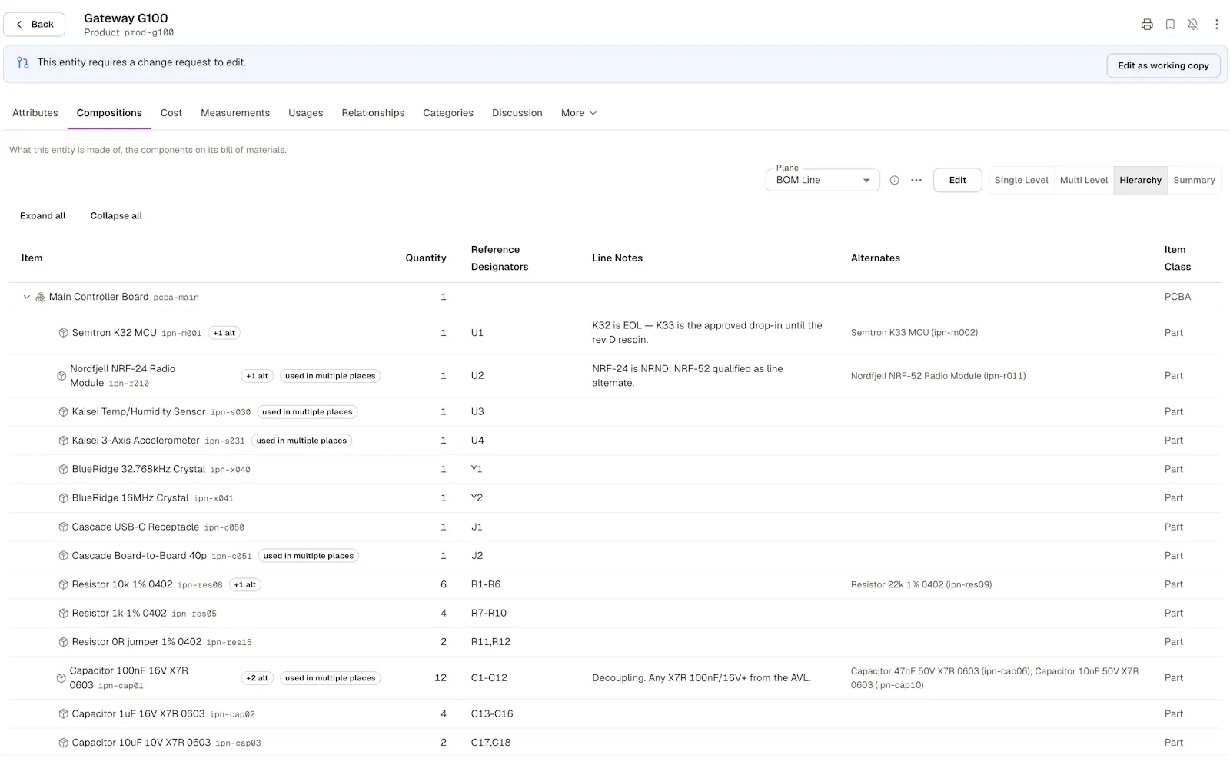This screenshot has width=1230, height=765.
Task: Collapse the Main Controller Board row
Action: [x=27, y=297]
